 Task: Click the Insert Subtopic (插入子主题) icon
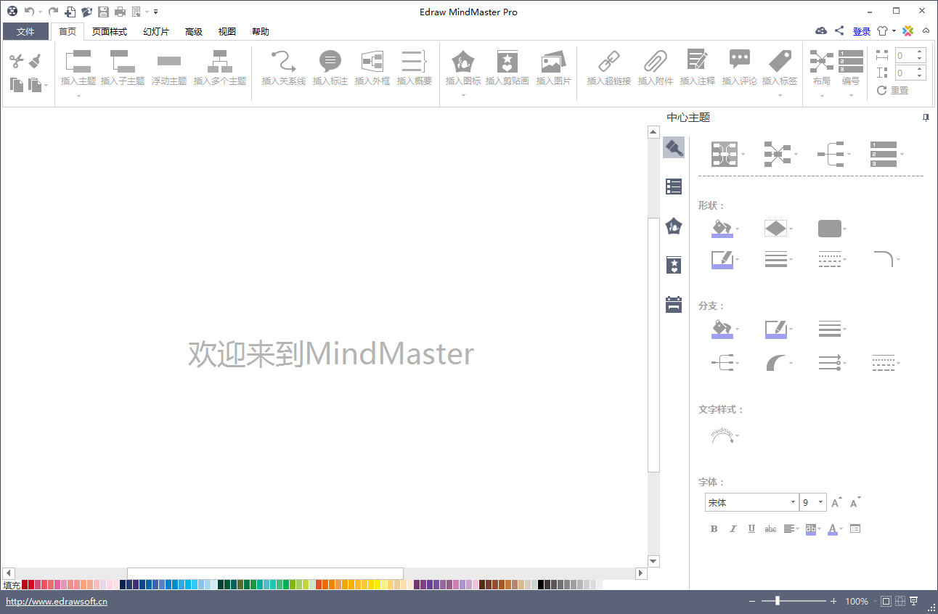(x=123, y=62)
